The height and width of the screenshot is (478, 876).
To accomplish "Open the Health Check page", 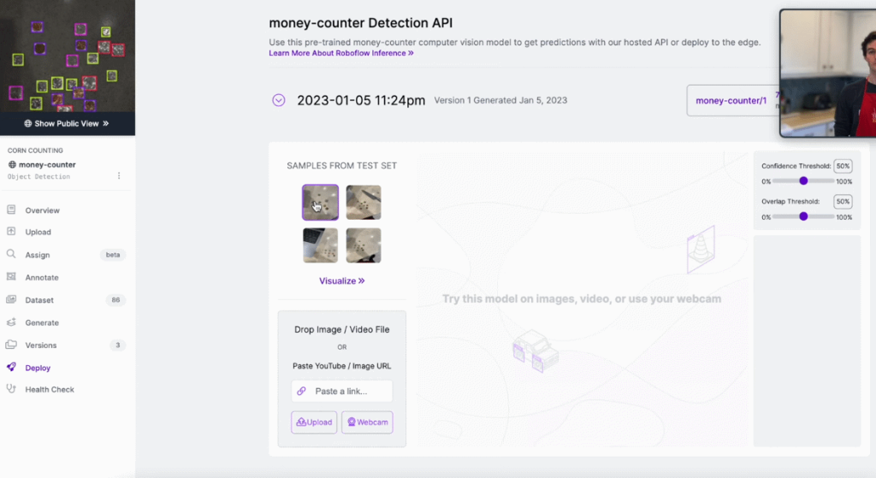I will [x=49, y=389].
